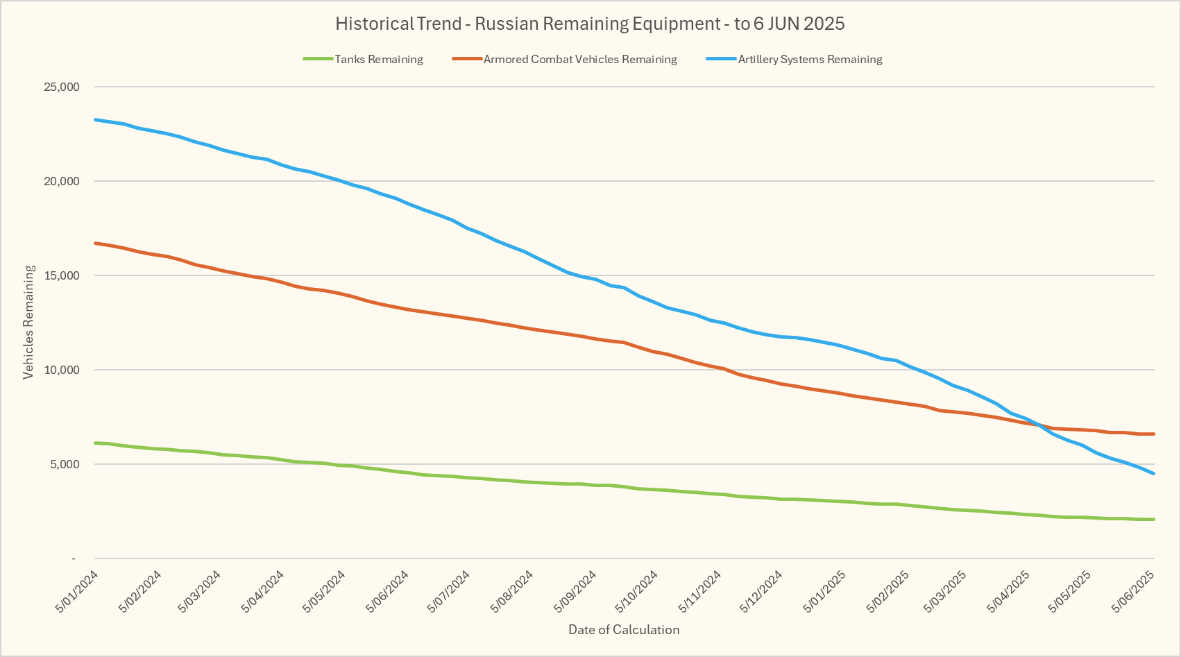This screenshot has width=1181, height=657.
Task: Click the 5/01/2025 date label on x-axis
Action: (824, 591)
